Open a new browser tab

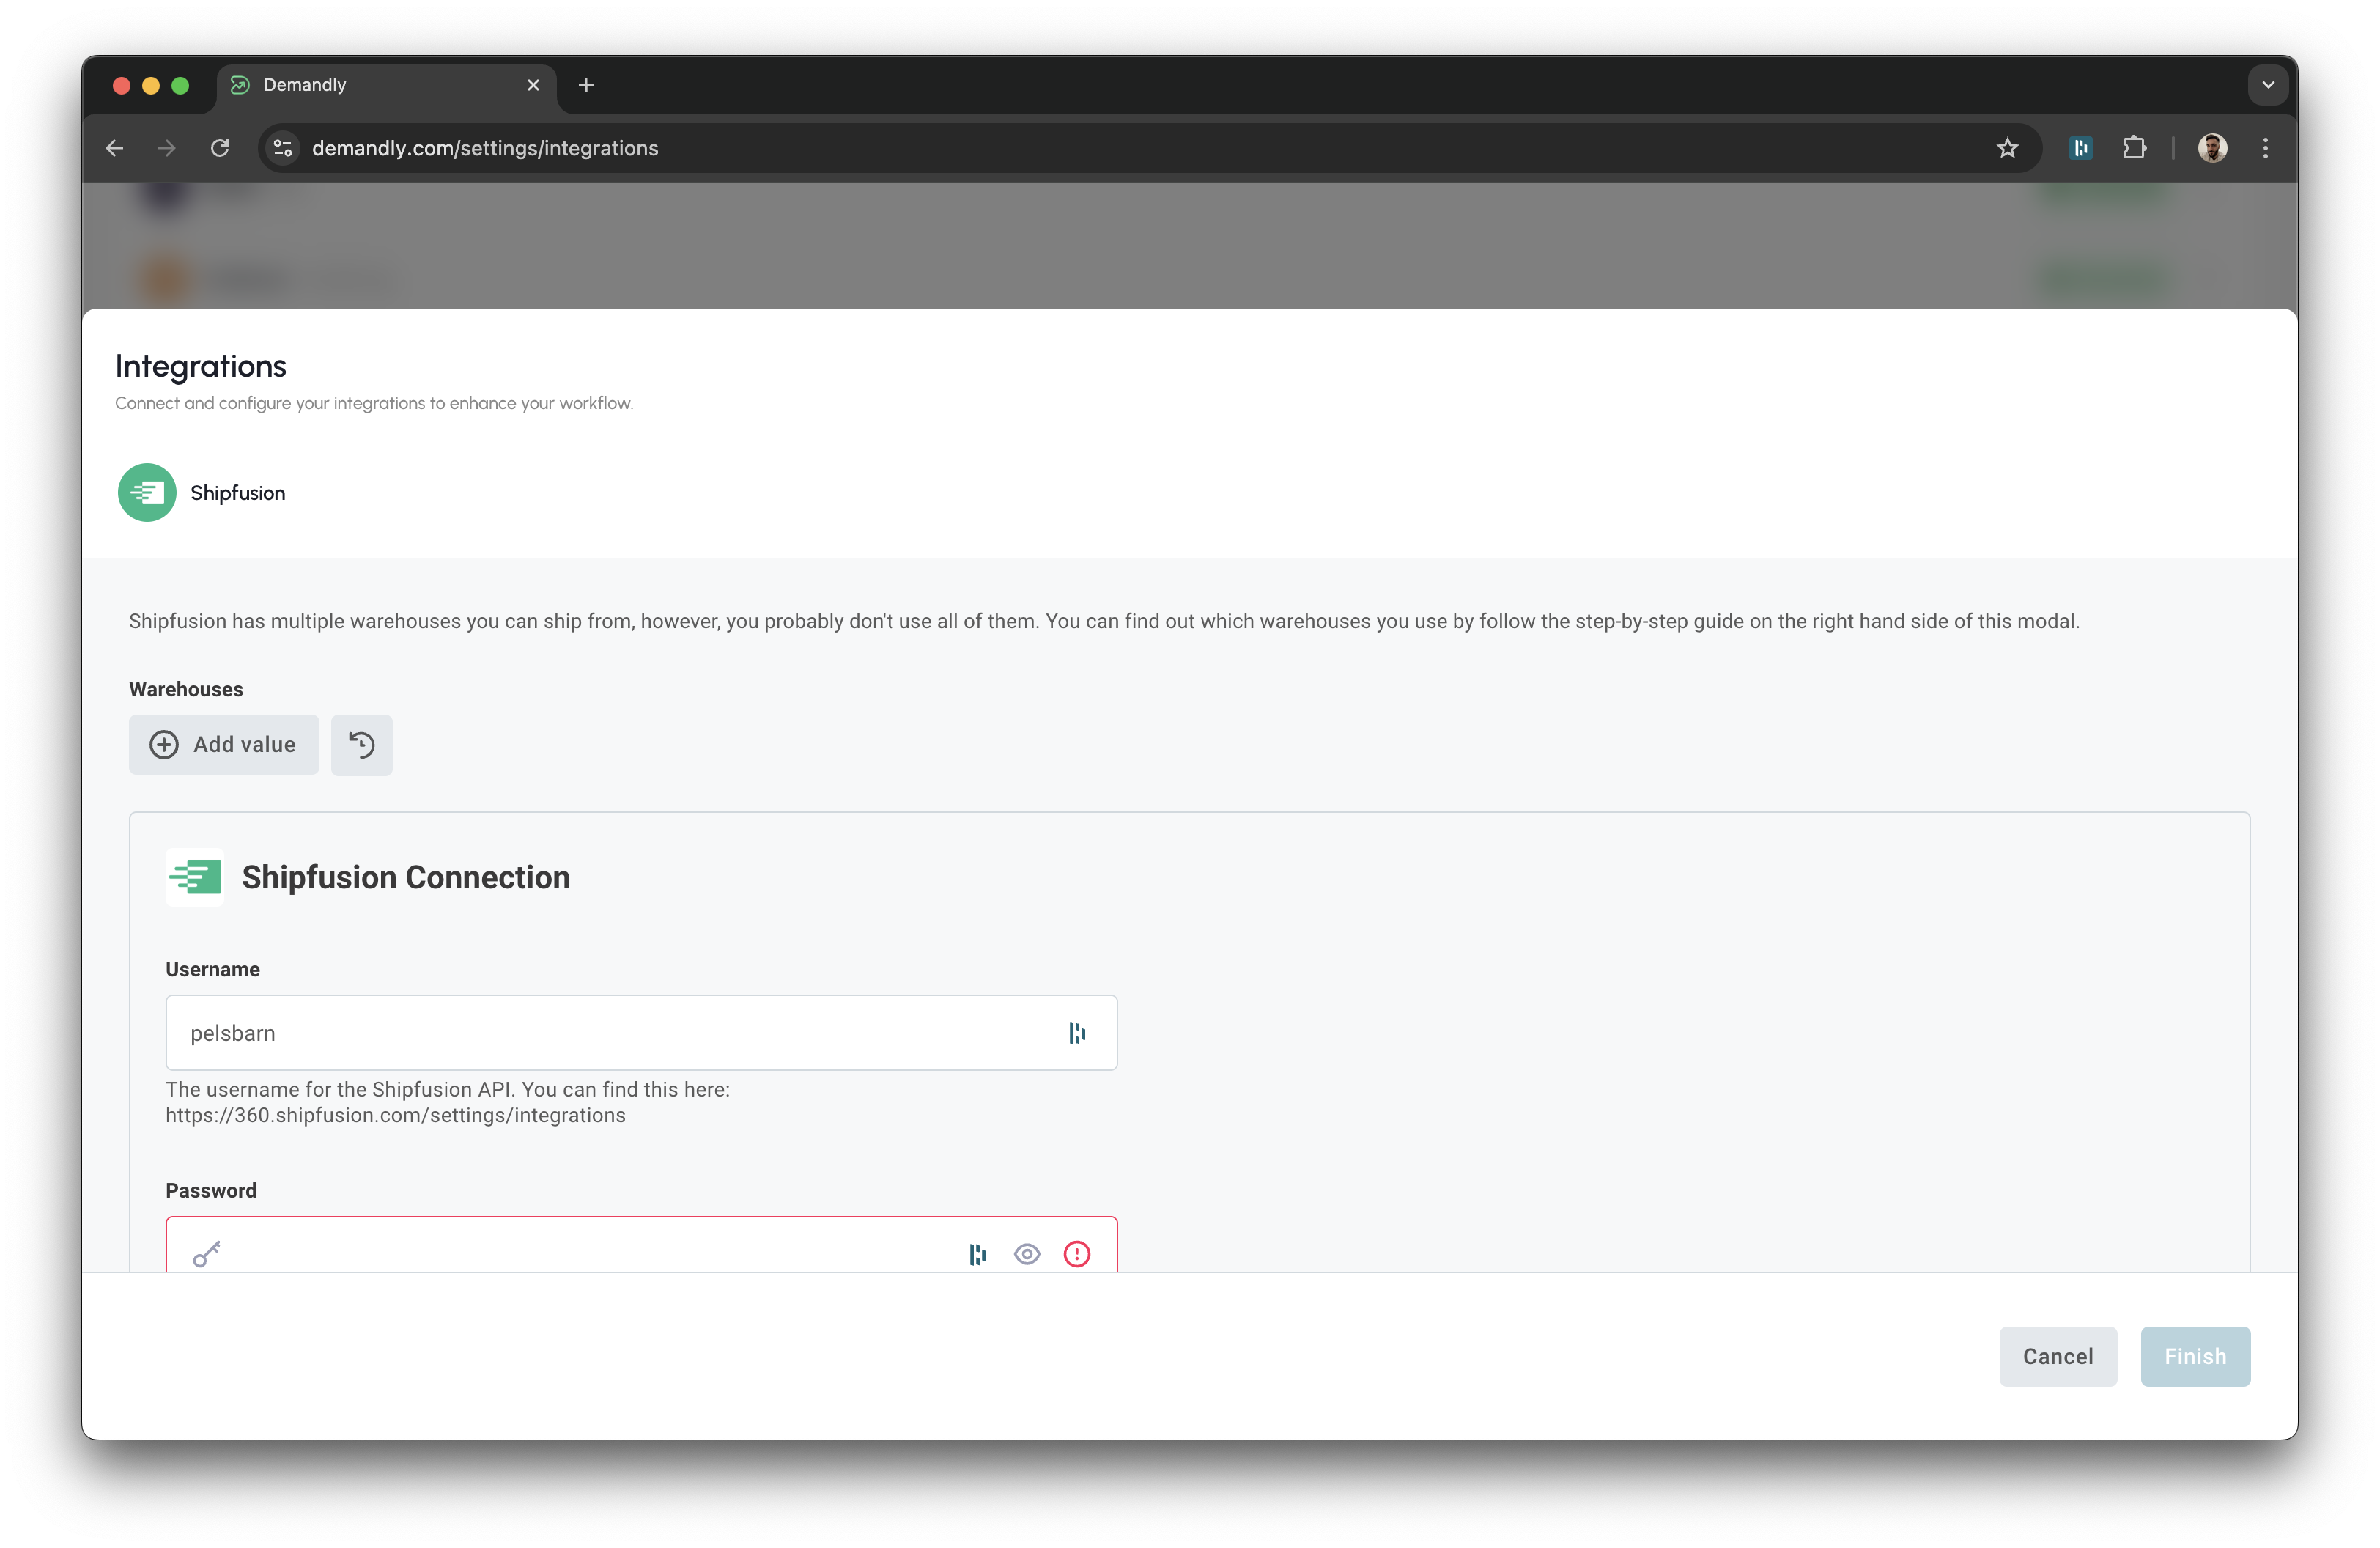586,85
